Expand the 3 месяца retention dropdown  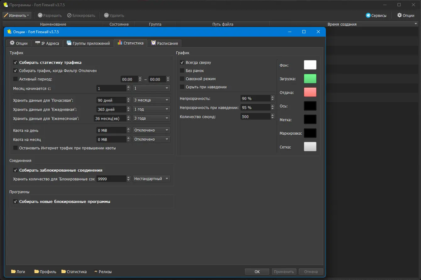pos(151,100)
